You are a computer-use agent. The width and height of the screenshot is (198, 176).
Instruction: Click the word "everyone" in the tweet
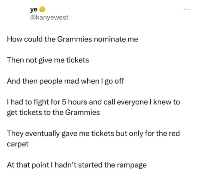(x=132, y=102)
